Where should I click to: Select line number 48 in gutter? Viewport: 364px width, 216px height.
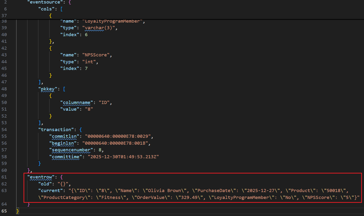click(4, 89)
